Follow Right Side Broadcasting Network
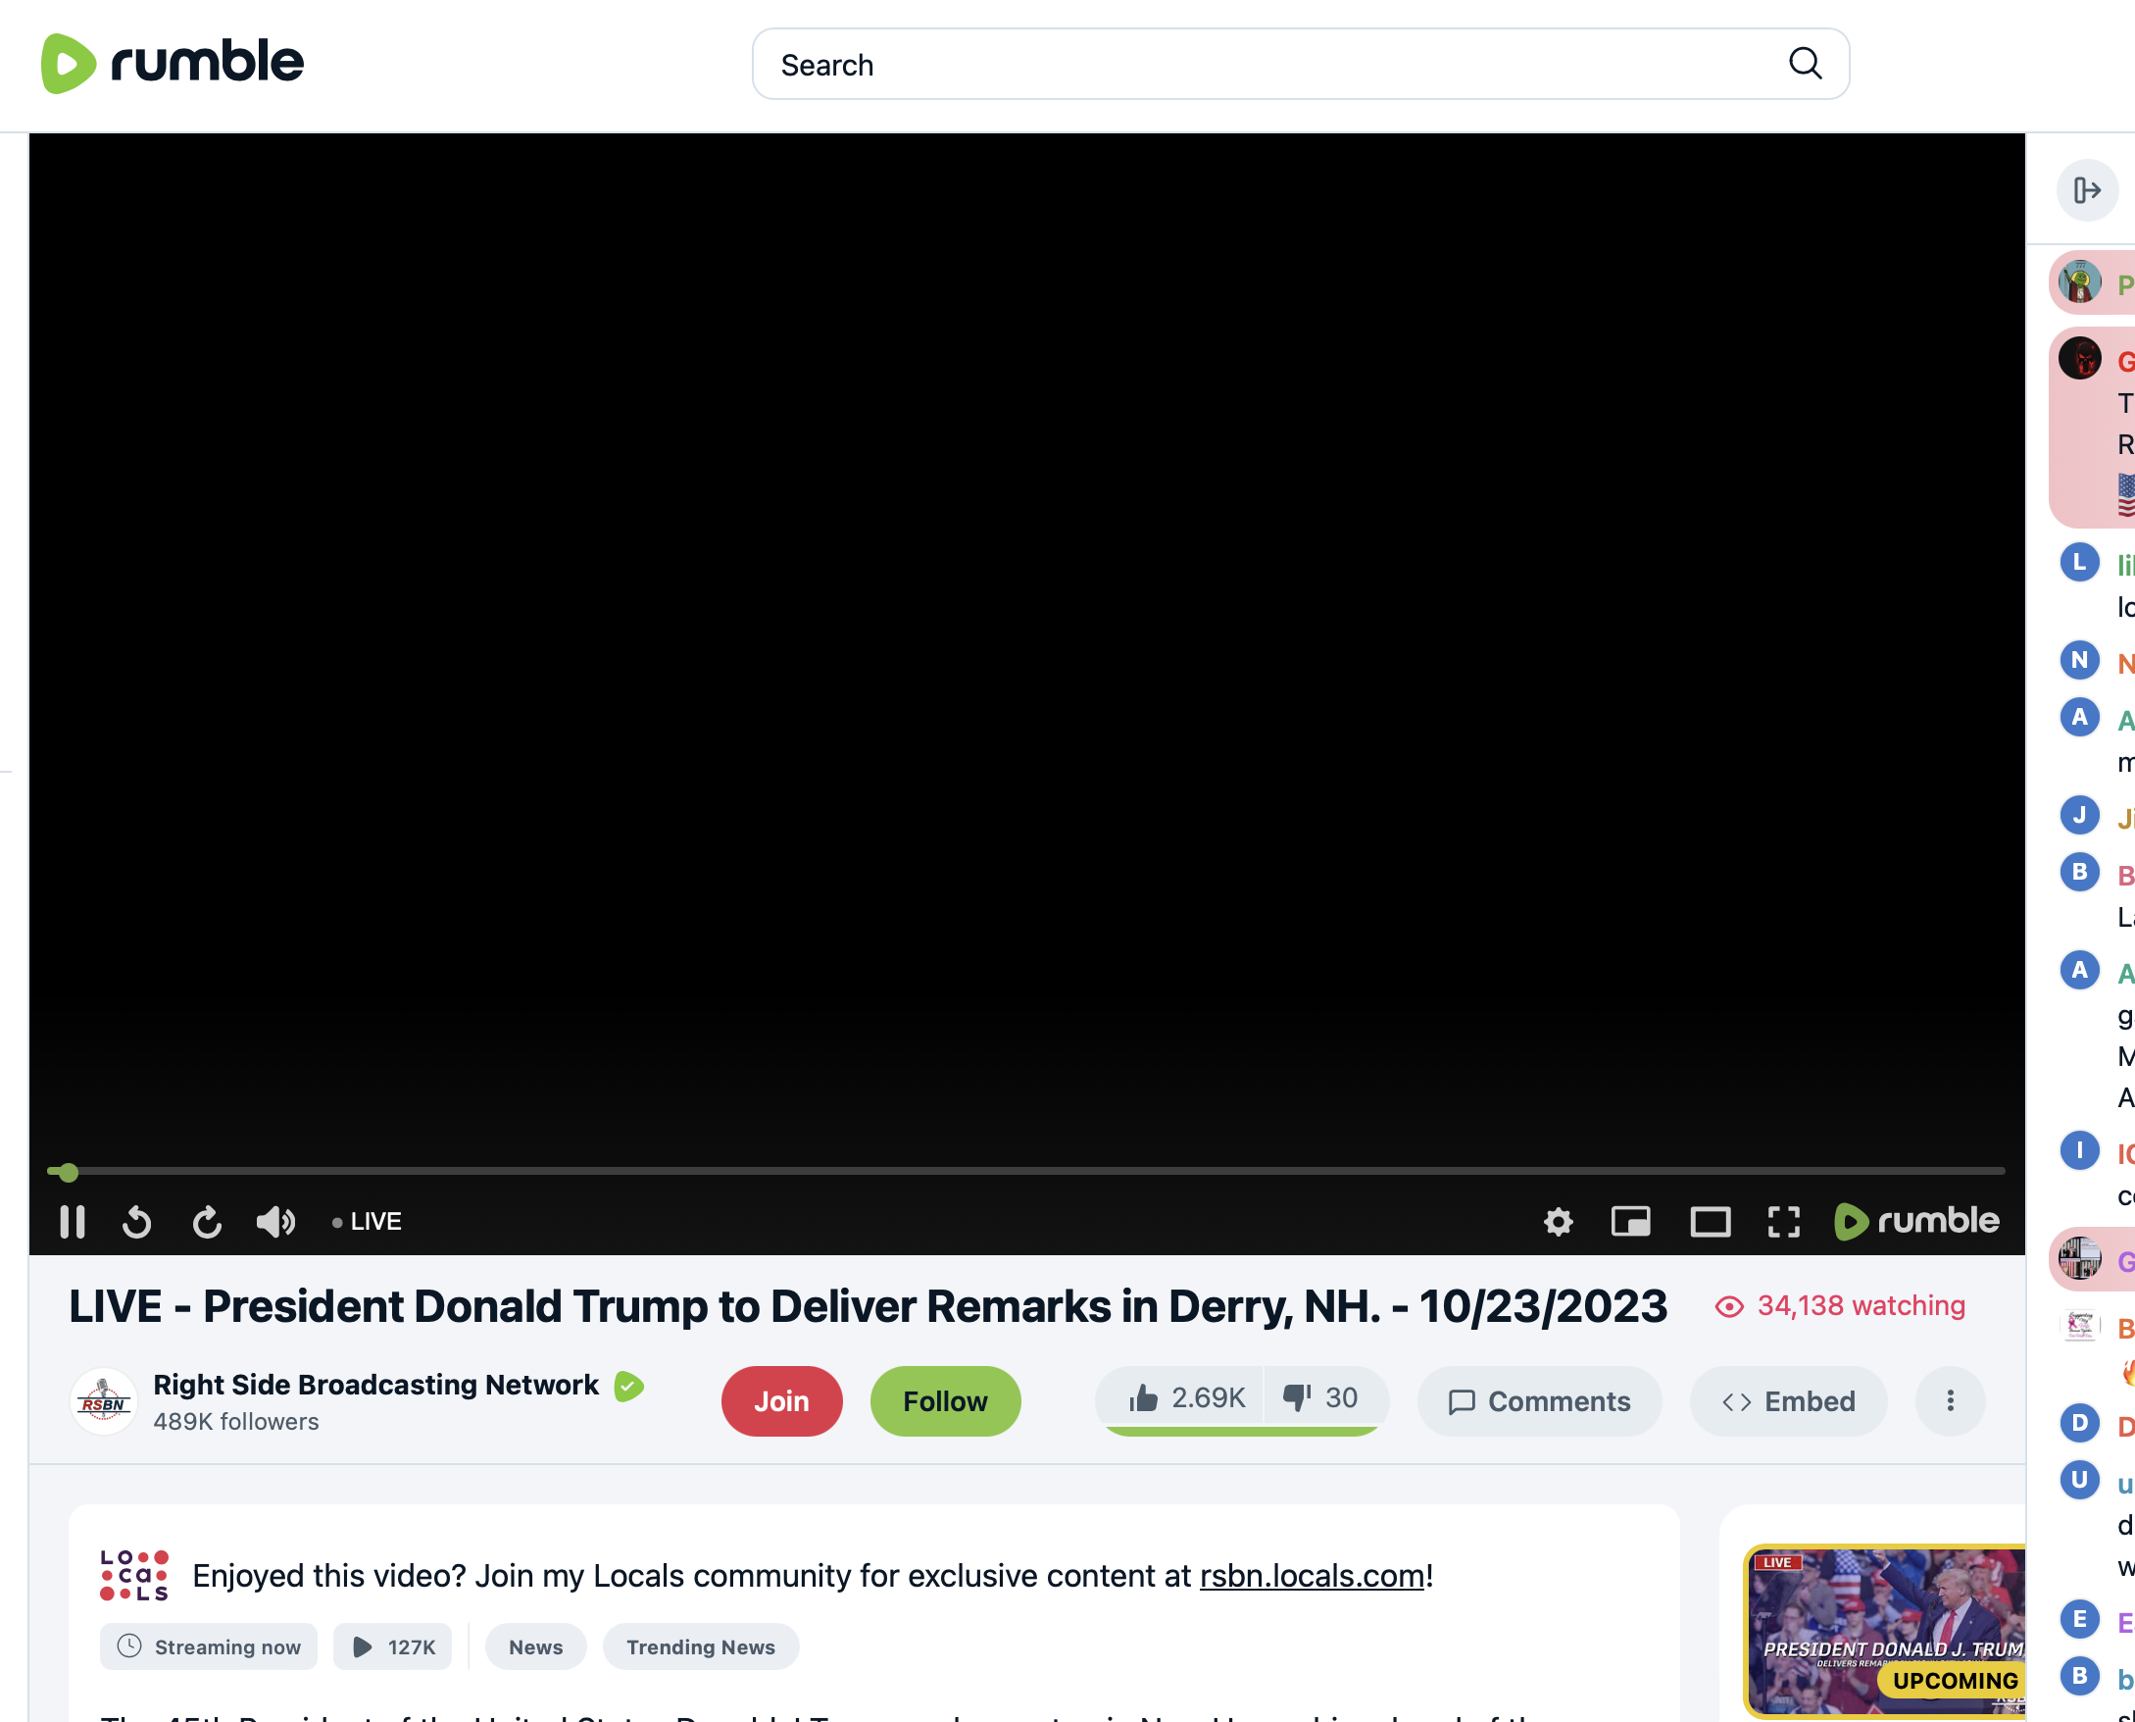This screenshot has width=2135, height=1722. pos(944,1400)
